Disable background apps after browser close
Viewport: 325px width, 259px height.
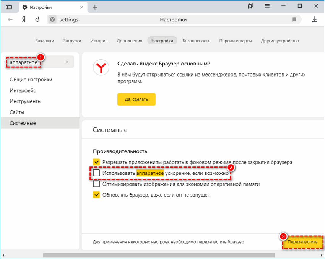point(96,162)
